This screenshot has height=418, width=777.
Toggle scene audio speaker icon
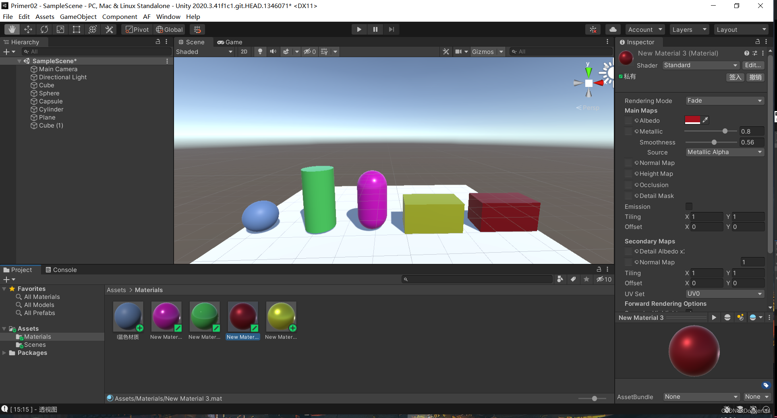point(273,51)
